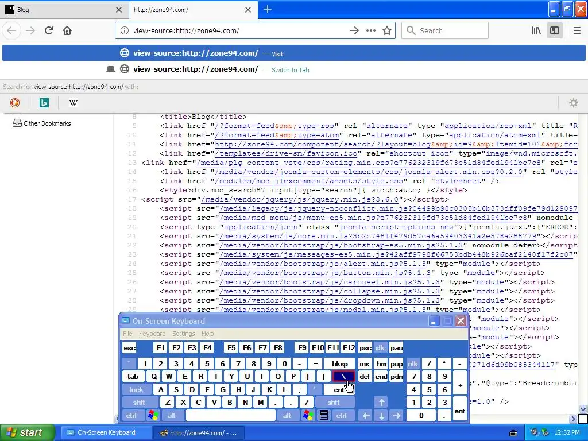Follow the jquery.min.js source link
The height and width of the screenshot is (441, 588).
point(300,199)
